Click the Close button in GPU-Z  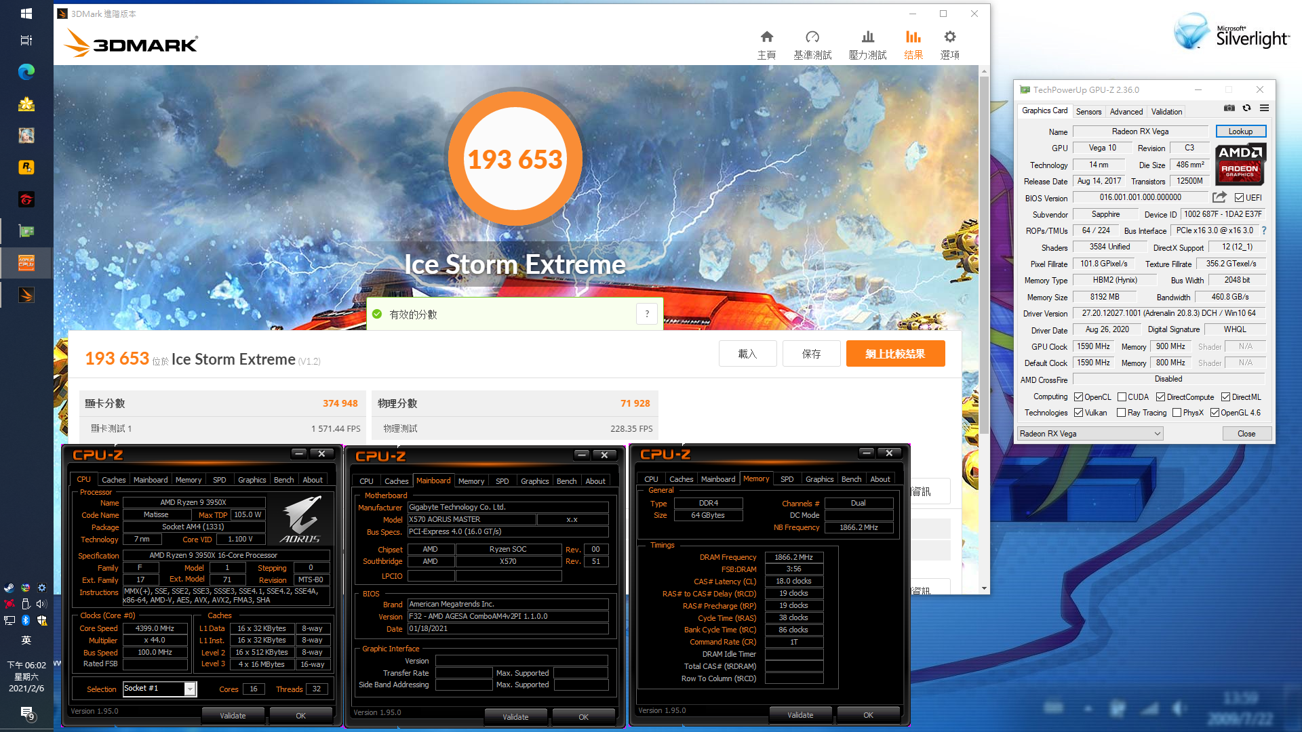coord(1246,434)
